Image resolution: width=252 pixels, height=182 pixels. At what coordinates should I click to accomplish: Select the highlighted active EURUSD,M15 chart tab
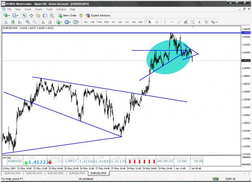pyautogui.click(x=98, y=173)
